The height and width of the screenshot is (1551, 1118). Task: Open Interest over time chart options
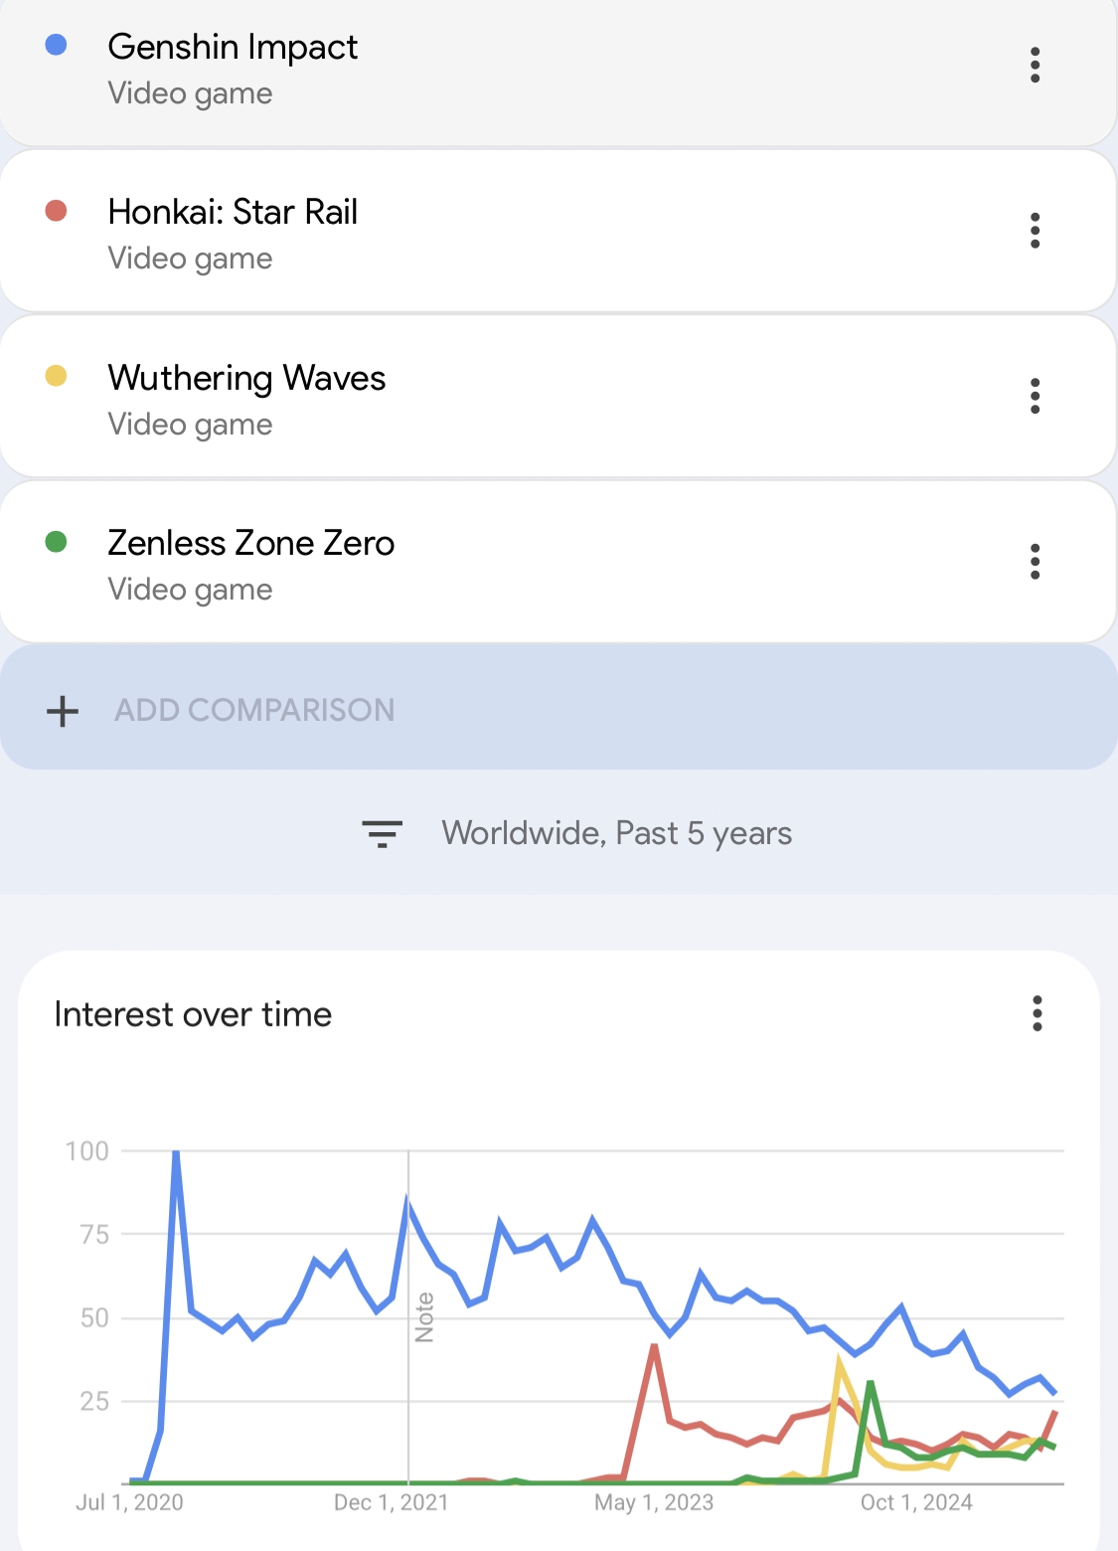[1037, 1013]
